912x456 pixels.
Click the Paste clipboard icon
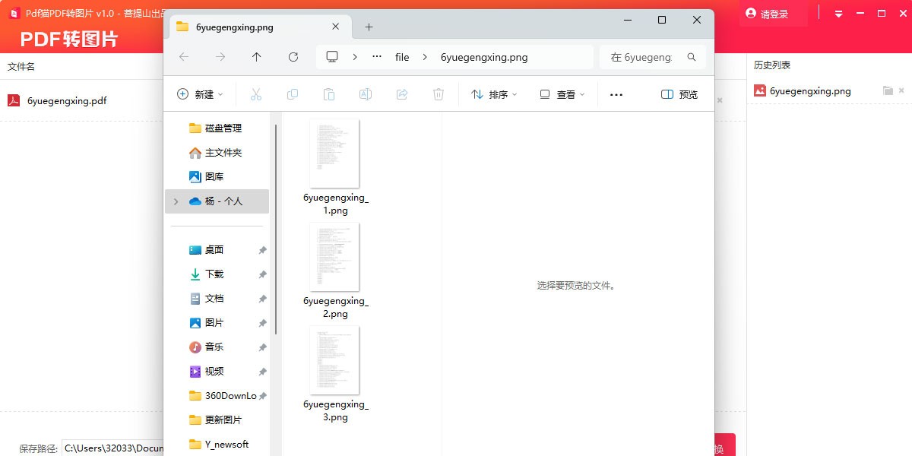(x=329, y=94)
